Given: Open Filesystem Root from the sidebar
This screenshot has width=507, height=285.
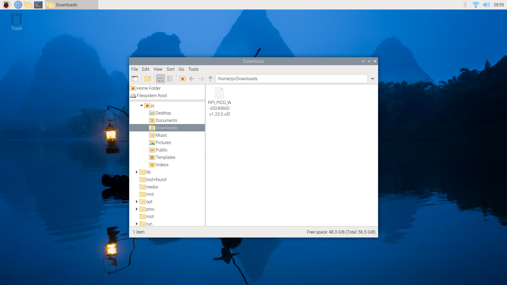Looking at the screenshot, I should [x=151, y=96].
